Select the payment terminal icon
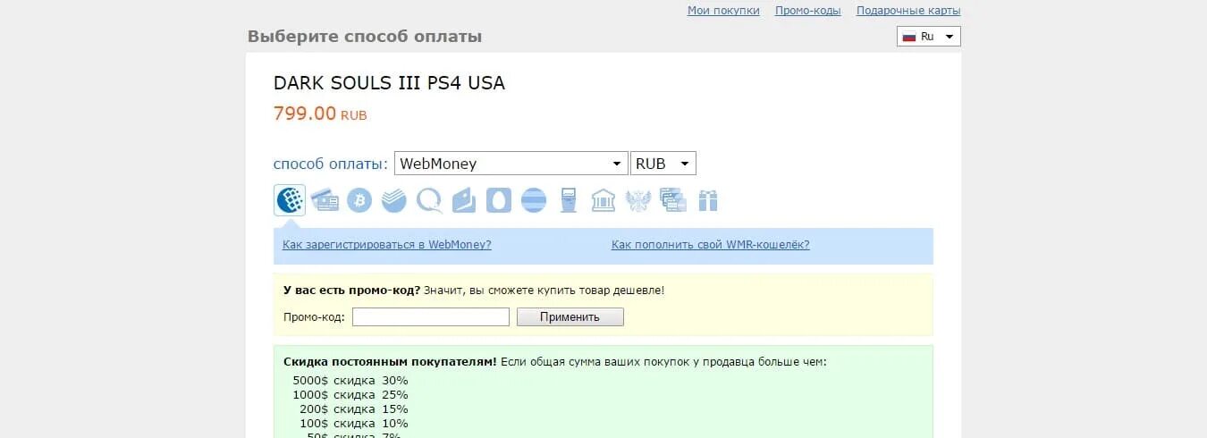The width and height of the screenshot is (1207, 438). (x=569, y=200)
